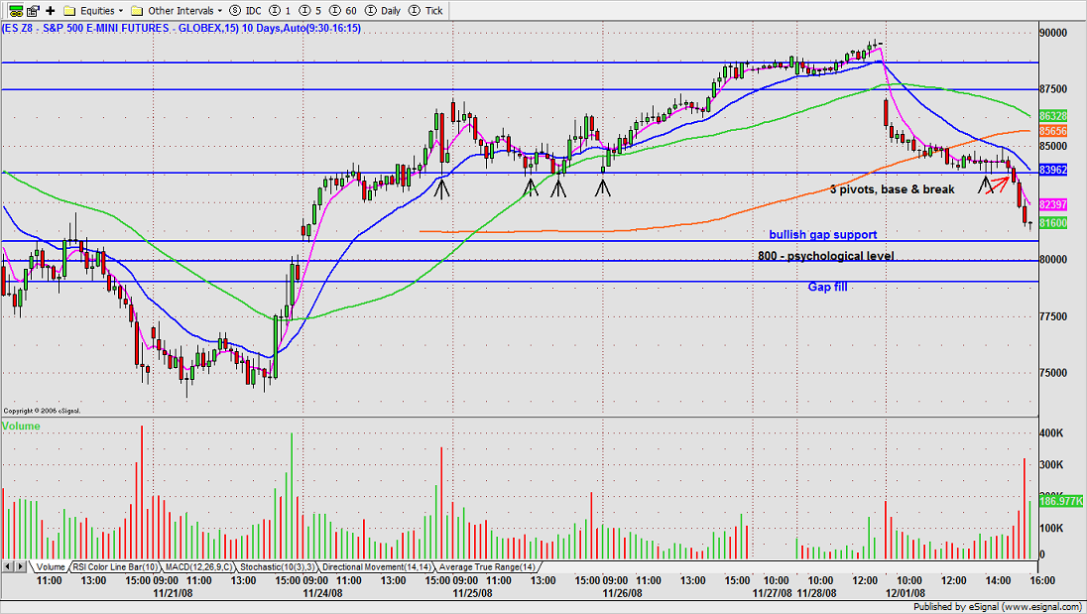Switch to the Daily interval
The image size is (1087, 614).
[384, 10]
